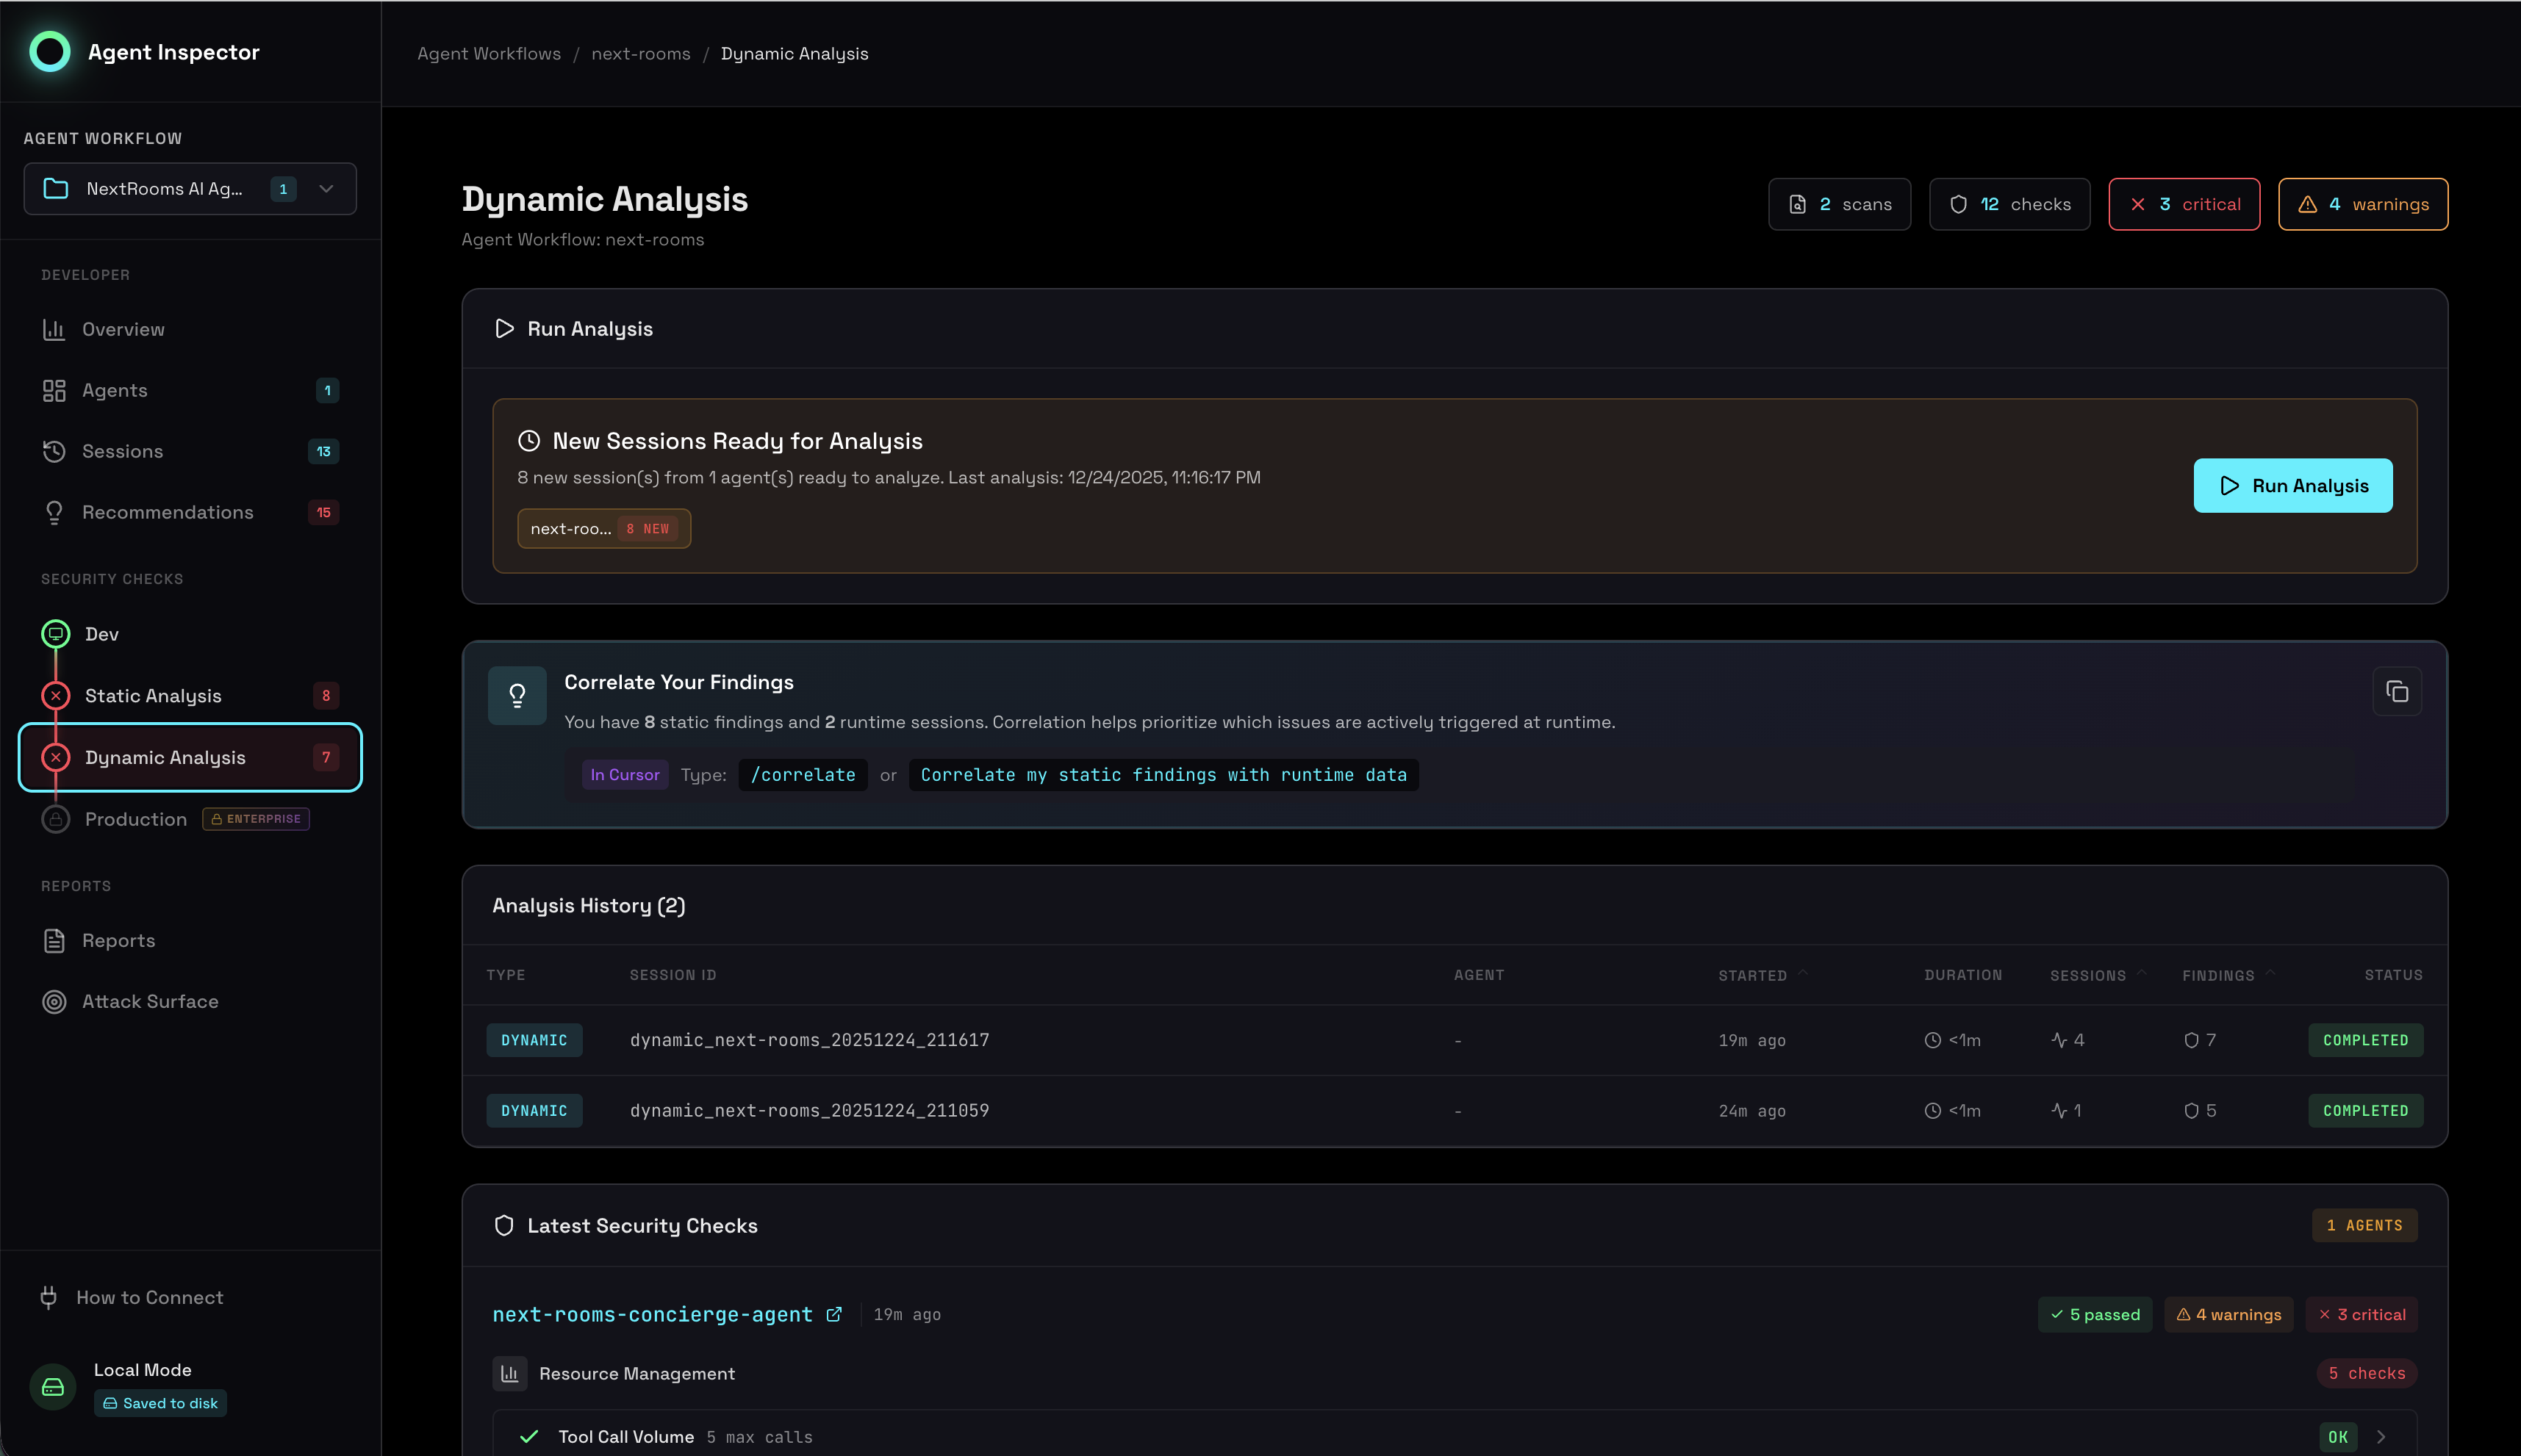2521x1456 pixels.
Task: Click the Sessions history icon in sidebar
Action: pyautogui.click(x=54, y=451)
